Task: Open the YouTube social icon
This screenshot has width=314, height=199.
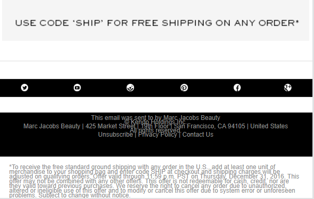Action: [x=77, y=87]
